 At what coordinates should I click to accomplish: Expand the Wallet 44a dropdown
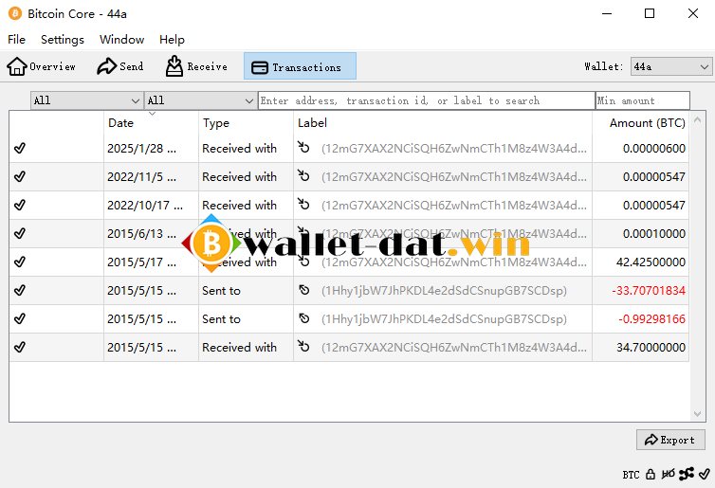[671, 66]
